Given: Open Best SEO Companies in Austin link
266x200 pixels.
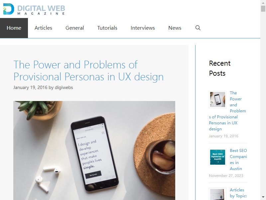Looking at the screenshot, I should click(238, 160).
